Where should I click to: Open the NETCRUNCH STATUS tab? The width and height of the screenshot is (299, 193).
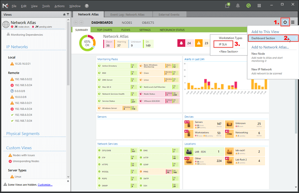click(172, 30)
